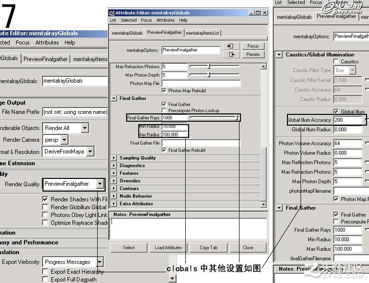Click the Photon Map File field
Screen dimensions: 369x283
[201, 84]
